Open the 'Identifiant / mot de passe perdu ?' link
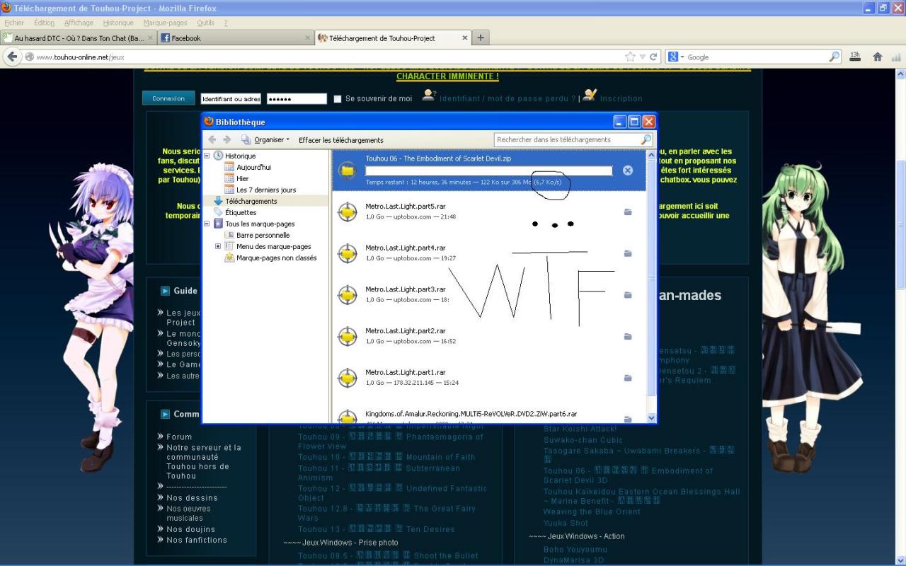 (508, 99)
